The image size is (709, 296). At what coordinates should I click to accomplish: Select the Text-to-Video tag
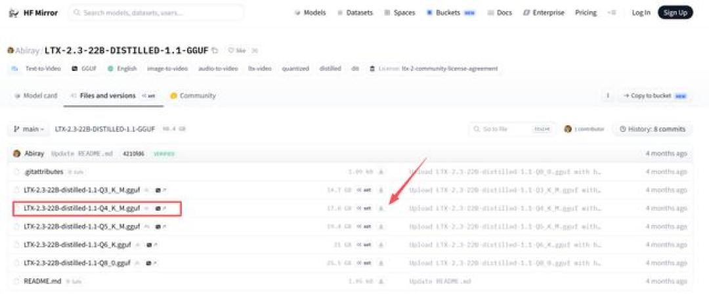tap(35, 69)
